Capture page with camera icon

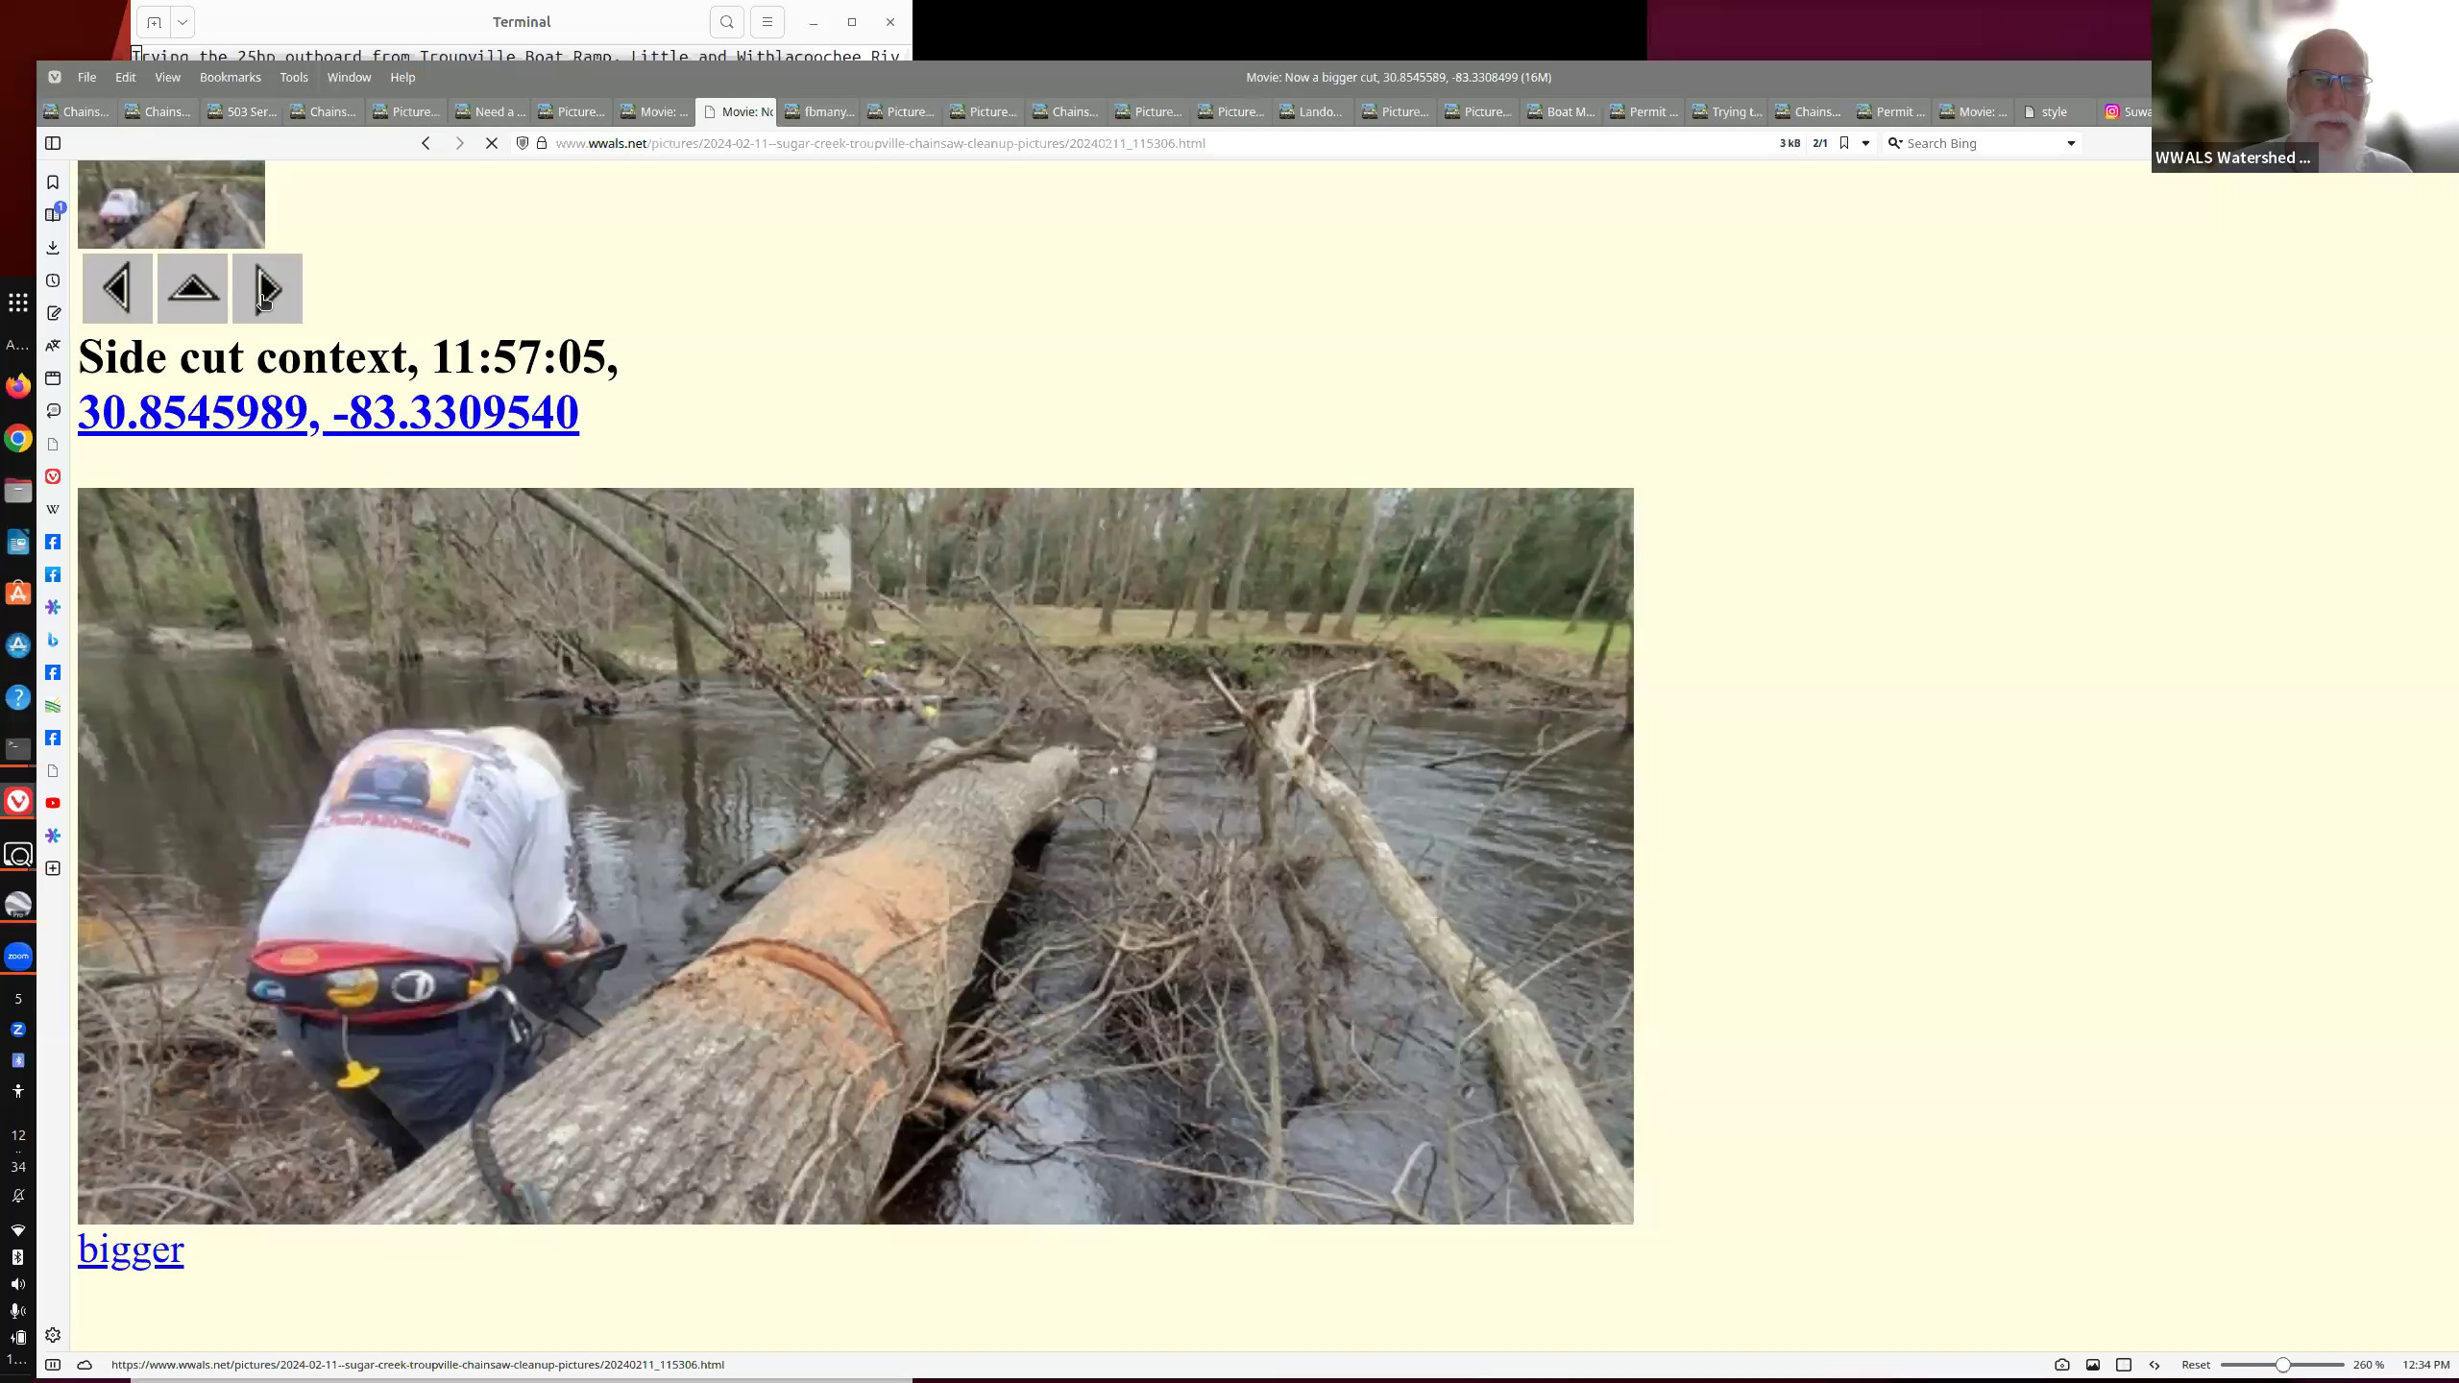pos(2062,1365)
